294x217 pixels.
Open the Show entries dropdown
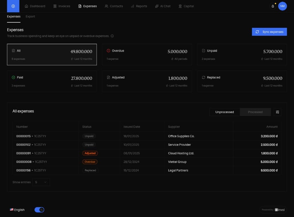pos(41,182)
